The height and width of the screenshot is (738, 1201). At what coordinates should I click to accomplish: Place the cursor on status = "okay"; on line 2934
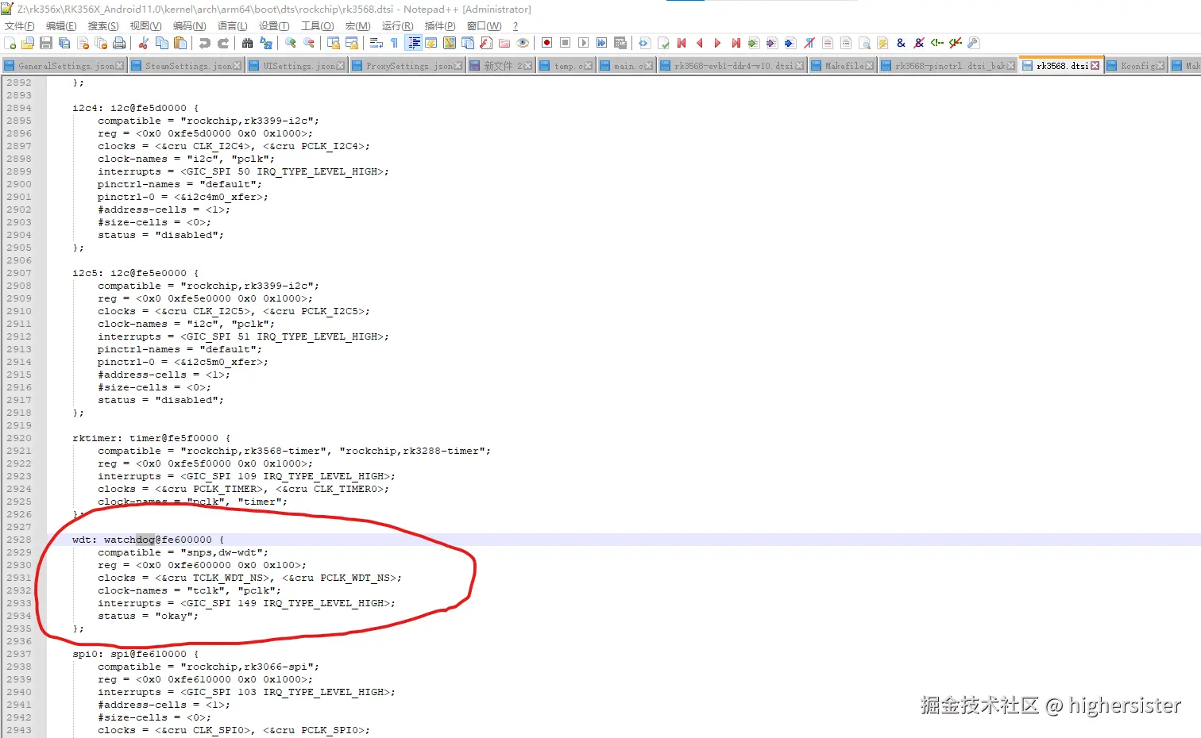point(148,616)
